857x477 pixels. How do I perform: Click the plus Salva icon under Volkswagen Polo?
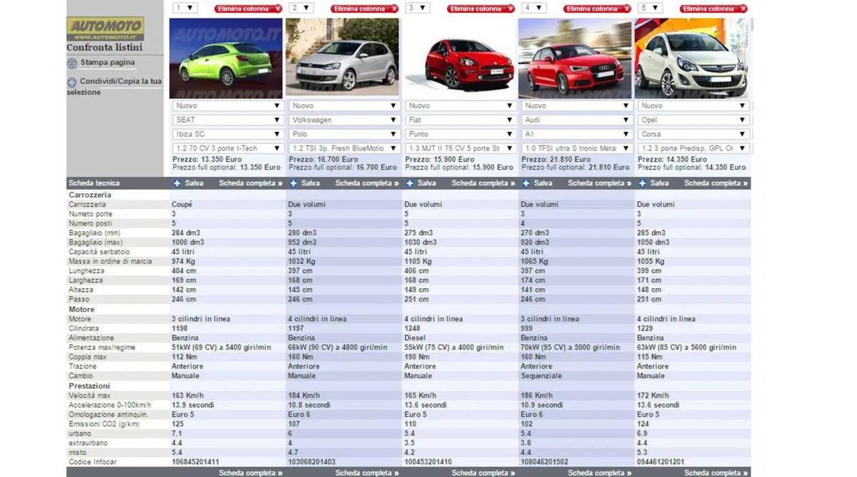294,183
